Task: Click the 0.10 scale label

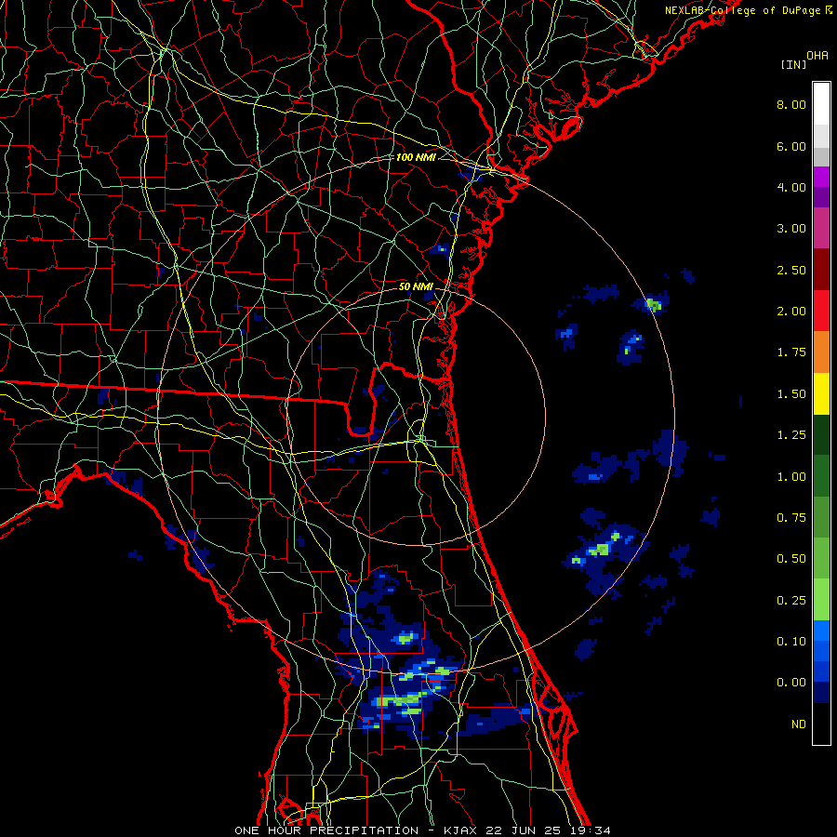Action: click(x=791, y=642)
